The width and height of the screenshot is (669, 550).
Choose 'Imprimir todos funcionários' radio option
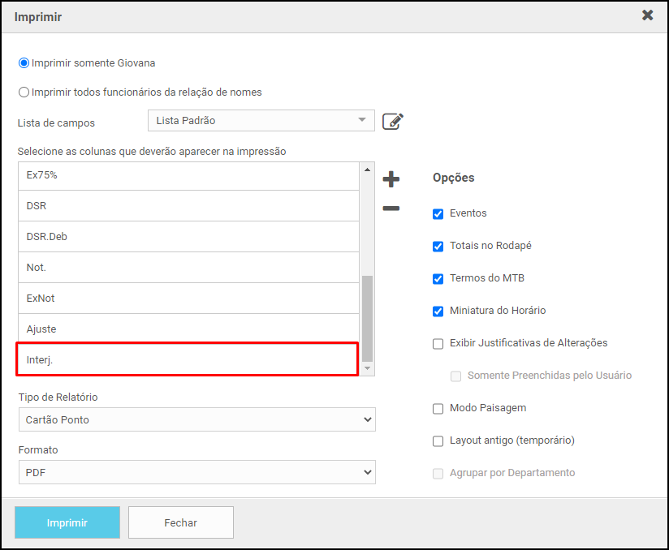coord(24,92)
